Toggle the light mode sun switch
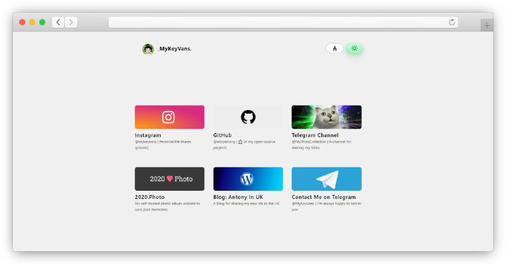 click(354, 48)
